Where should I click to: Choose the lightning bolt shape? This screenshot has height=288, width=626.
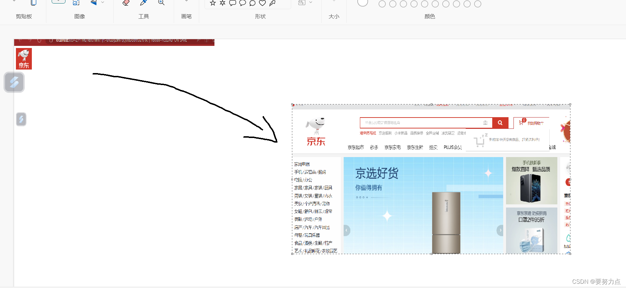tap(272, 3)
